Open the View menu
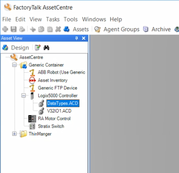The height and width of the screenshot is (173, 179). click(36, 19)
